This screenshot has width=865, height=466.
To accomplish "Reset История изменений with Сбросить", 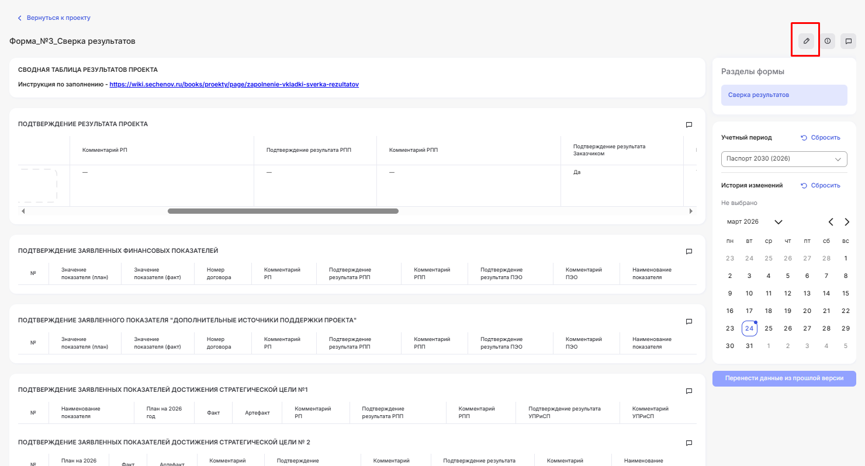I will pos(821,186).
